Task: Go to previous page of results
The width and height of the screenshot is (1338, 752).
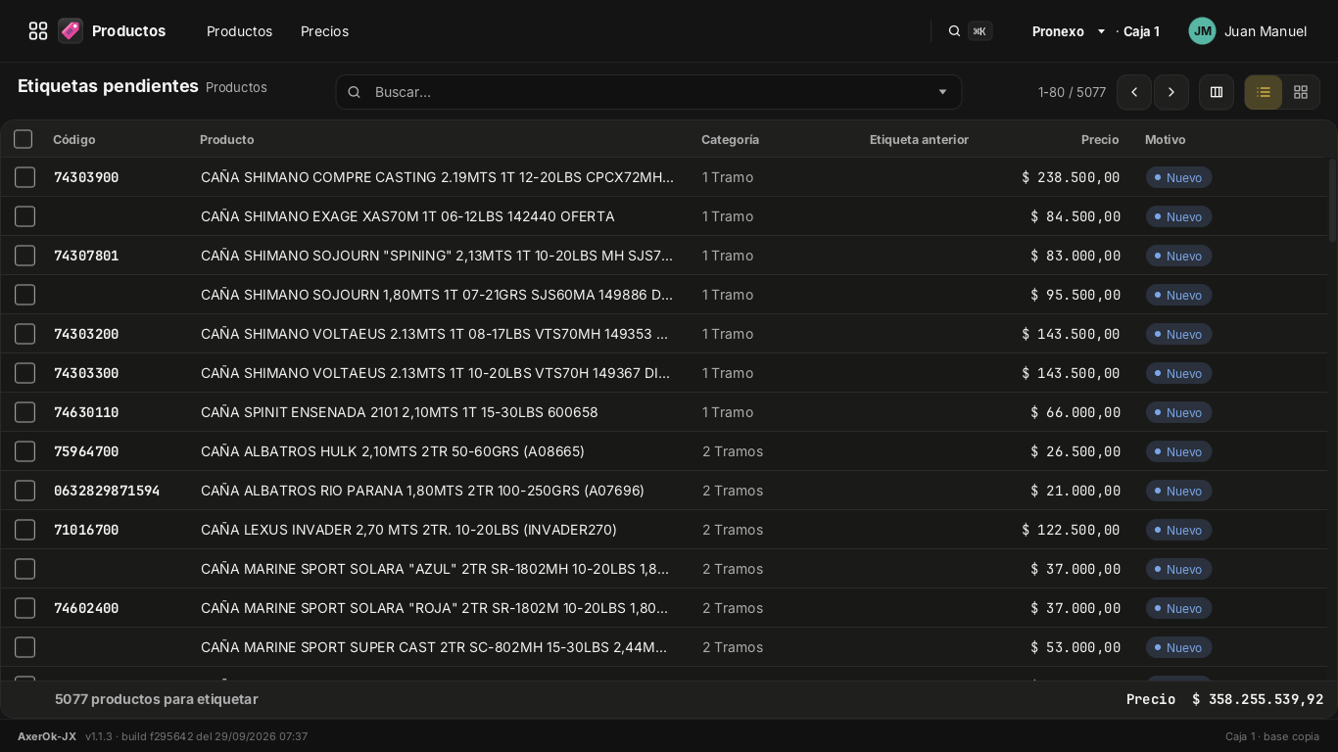Action: point(1134,92)
